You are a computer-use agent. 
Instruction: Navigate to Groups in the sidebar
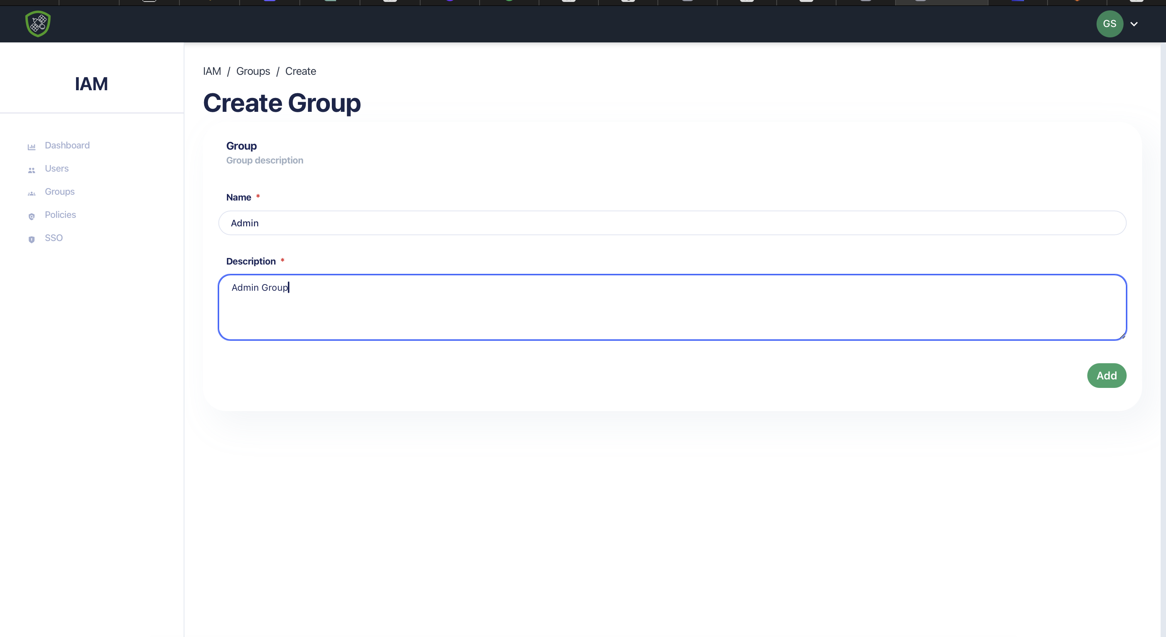tap(59, 192)
